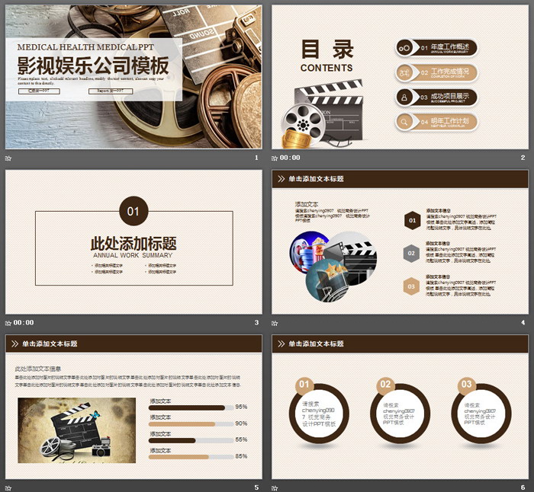Click the gray 02 hexagon on slide 4

[x=411, y=254]
